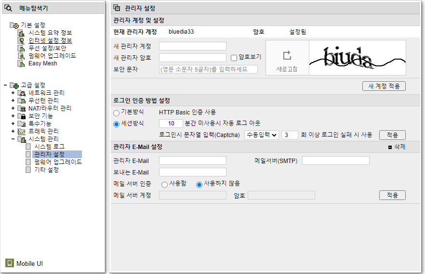Select 사용함 for mail server auth
Image resolution: width=425 pixels, height=274 pixels.
click(164, 185)
